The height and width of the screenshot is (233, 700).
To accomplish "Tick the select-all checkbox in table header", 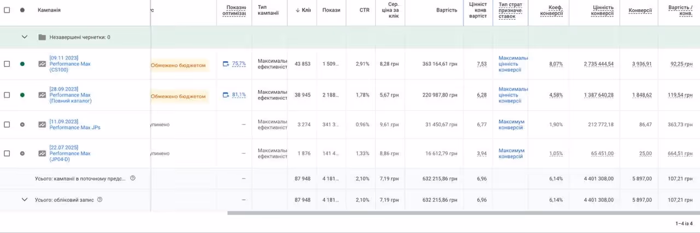I will point(7,10).
